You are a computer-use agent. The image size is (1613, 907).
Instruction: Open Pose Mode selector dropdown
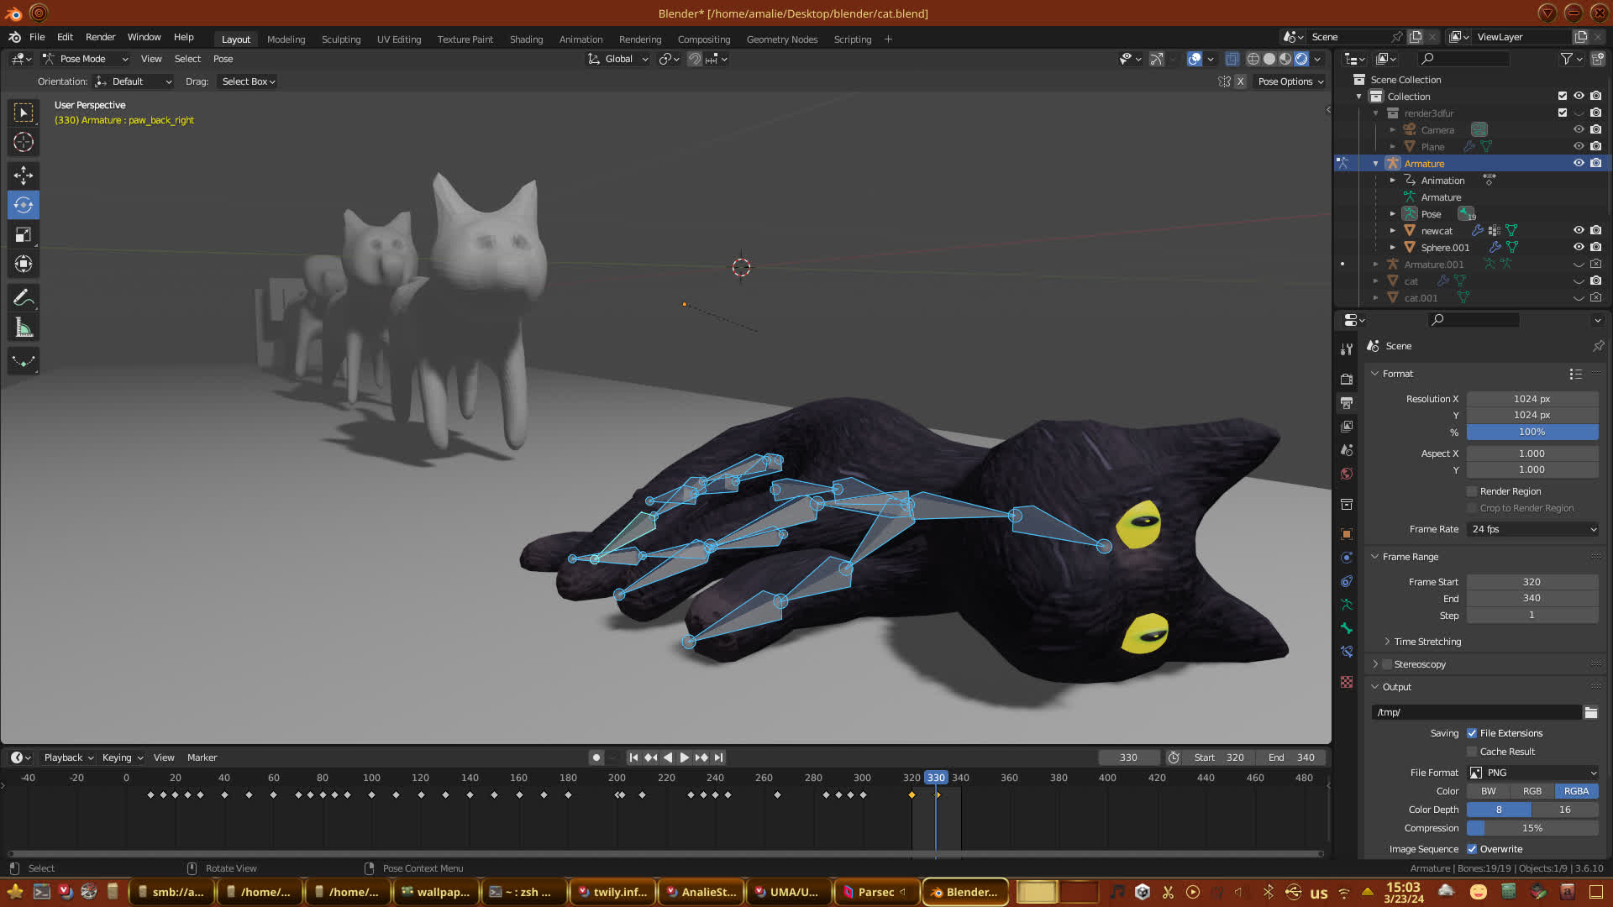(86, 59)
